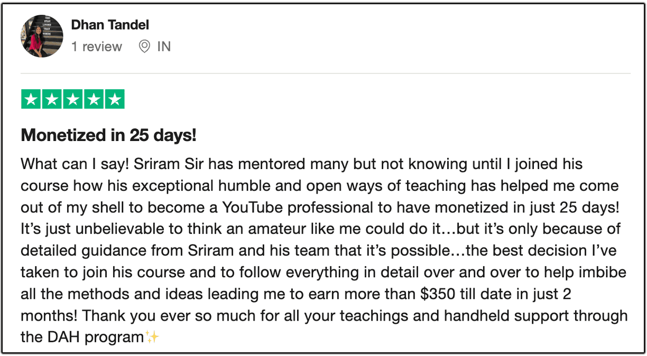Click the fifth green rating star
The image size is (647, 356).
(x=115, y=99)
